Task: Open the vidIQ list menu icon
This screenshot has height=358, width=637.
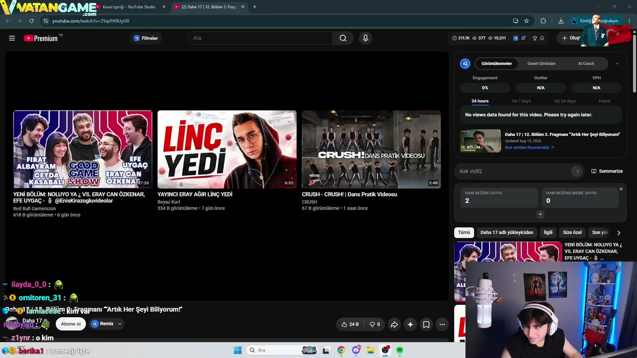Action: [524, 38]
